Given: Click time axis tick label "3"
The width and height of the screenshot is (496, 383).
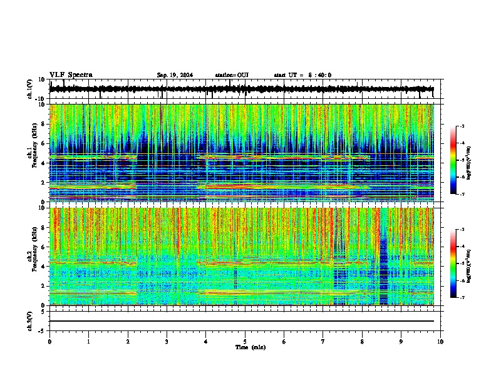Looking at the screenshot, I should [167, 342].
